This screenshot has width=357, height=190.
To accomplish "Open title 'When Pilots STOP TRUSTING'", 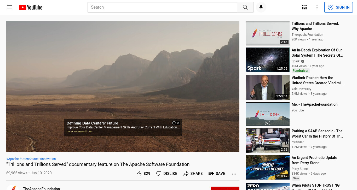I will [x=316, y=186].
